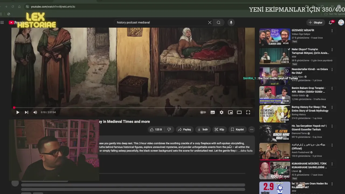Viewport: 345px width, 194px height.
Task: Visit Boring History channel name
Action: point(299,115)
